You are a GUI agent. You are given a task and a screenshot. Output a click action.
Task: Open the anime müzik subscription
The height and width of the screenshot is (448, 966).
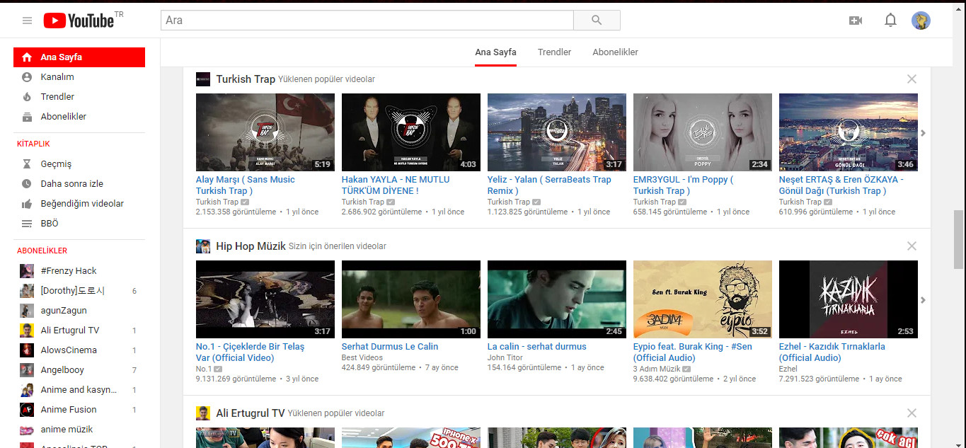tap(79, 430)
